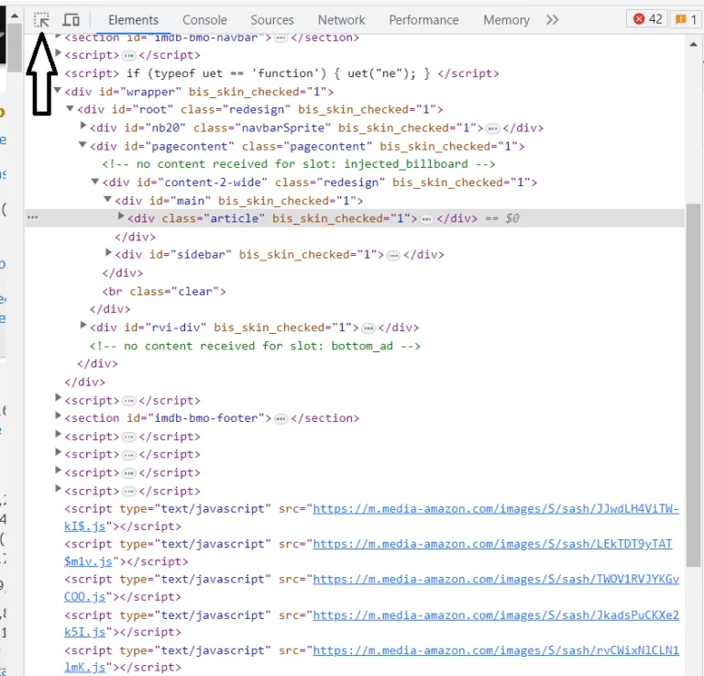The width and height of the screenshot is (704, 676).
Task: Open the 42 errors counter
Action: pyautogui.click(x=647, y=19)
